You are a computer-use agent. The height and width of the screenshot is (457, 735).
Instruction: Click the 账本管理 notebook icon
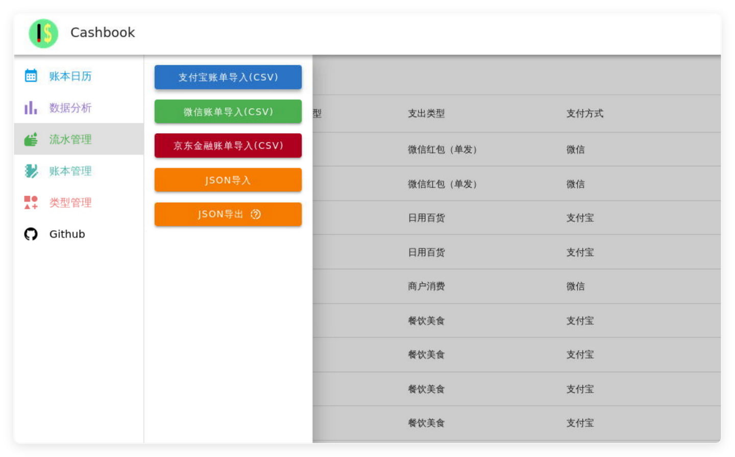pyautogui.click(x=31, y=171)
